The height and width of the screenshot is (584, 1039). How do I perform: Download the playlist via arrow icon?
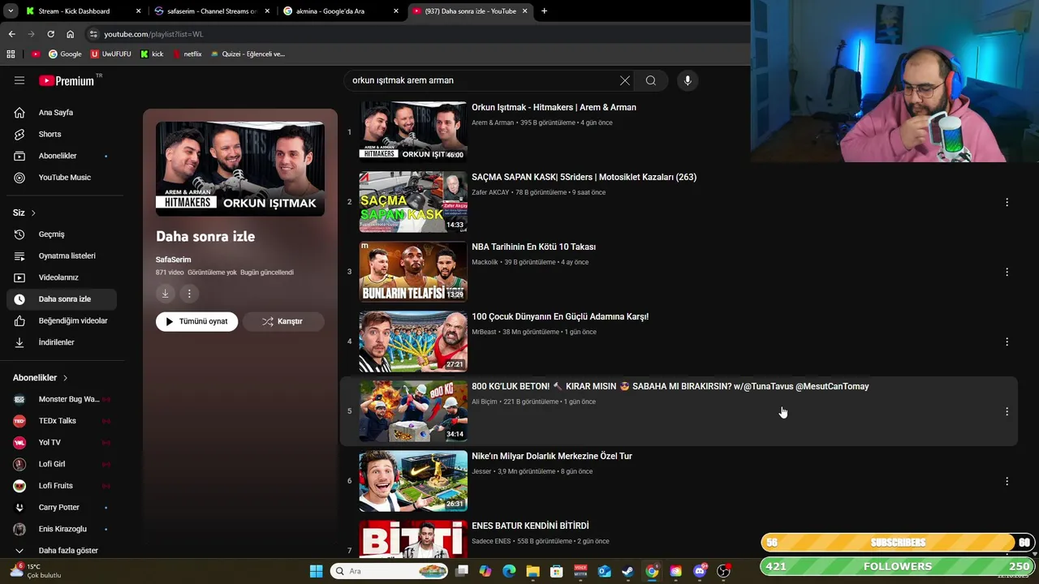click(x=165, y=294)
